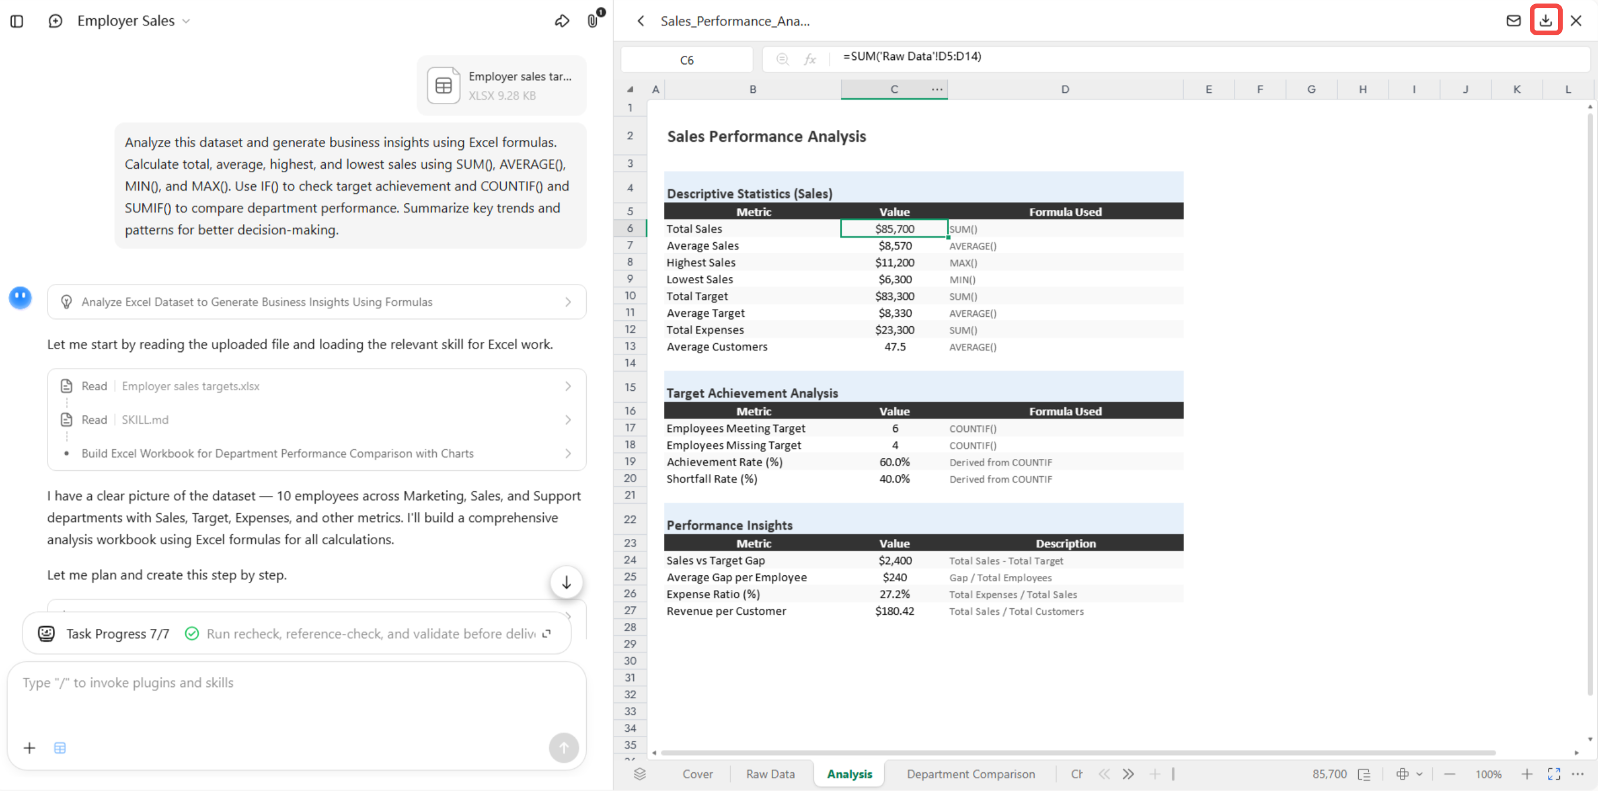Open the Department Comparison sheet tab

pyautogui.click(x=970, y=773)
